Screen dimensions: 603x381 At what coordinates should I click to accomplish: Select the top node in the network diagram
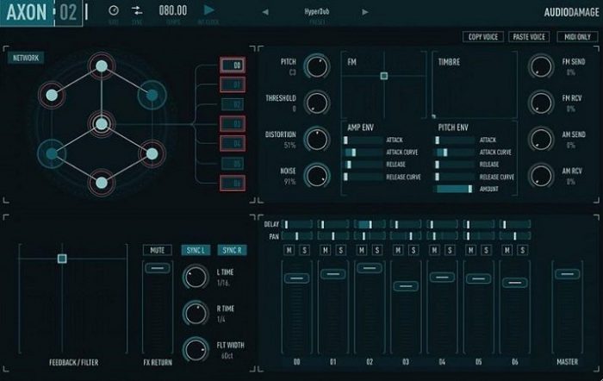click(x=102, y=66)
